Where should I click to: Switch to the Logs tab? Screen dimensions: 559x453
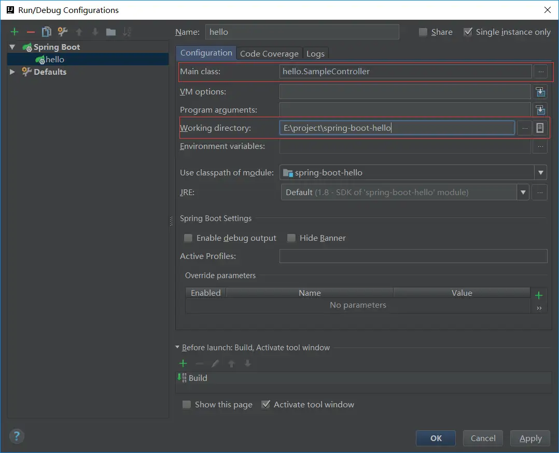(315, 53)
